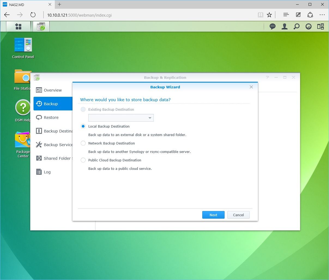Viewport: 329px width, 280px height.
Task: Open Edge more options ellipsis
Action: 322,15
